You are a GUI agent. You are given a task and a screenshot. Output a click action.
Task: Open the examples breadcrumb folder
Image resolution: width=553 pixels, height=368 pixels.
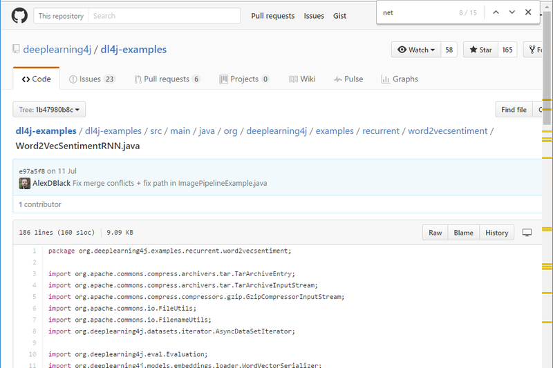(x=335, y=130)
